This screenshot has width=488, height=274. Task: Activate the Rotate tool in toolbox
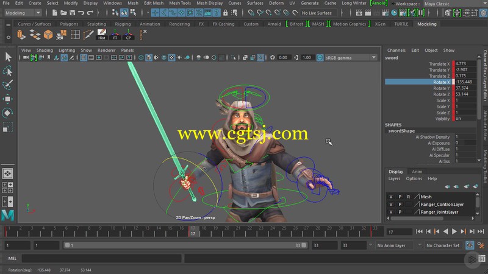pyautogui.click(x=7, y=113)
